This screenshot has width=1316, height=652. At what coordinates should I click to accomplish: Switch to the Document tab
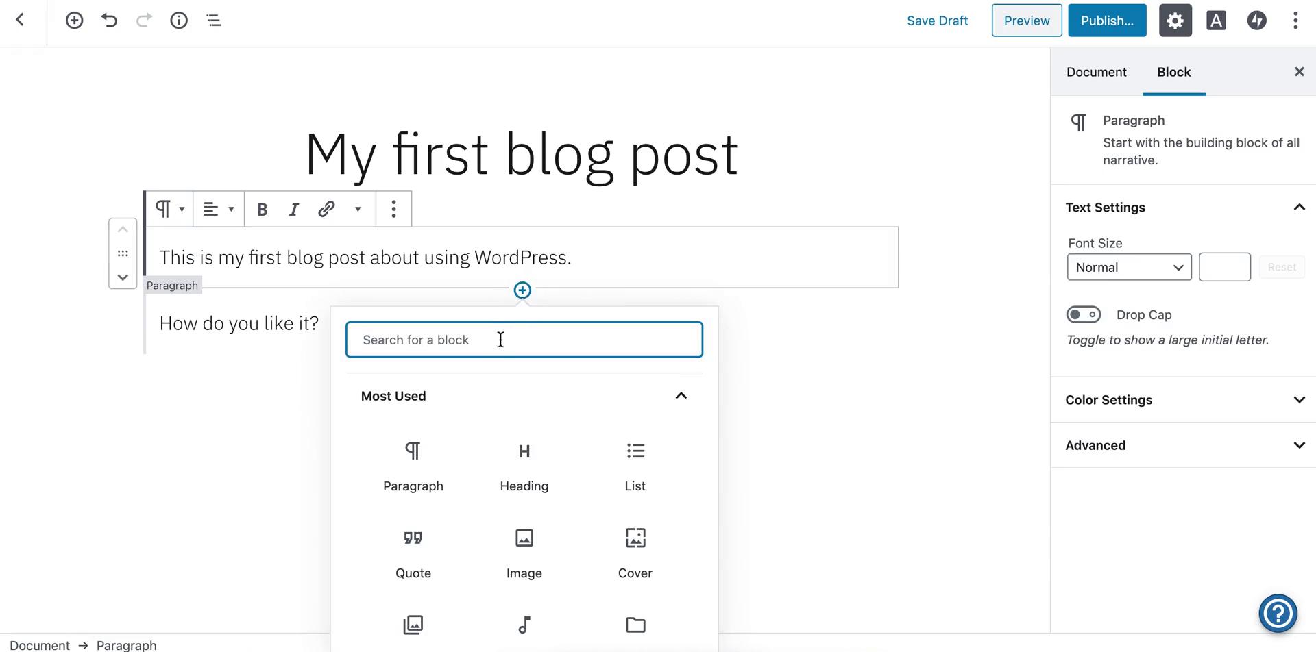coord(1095,71)
